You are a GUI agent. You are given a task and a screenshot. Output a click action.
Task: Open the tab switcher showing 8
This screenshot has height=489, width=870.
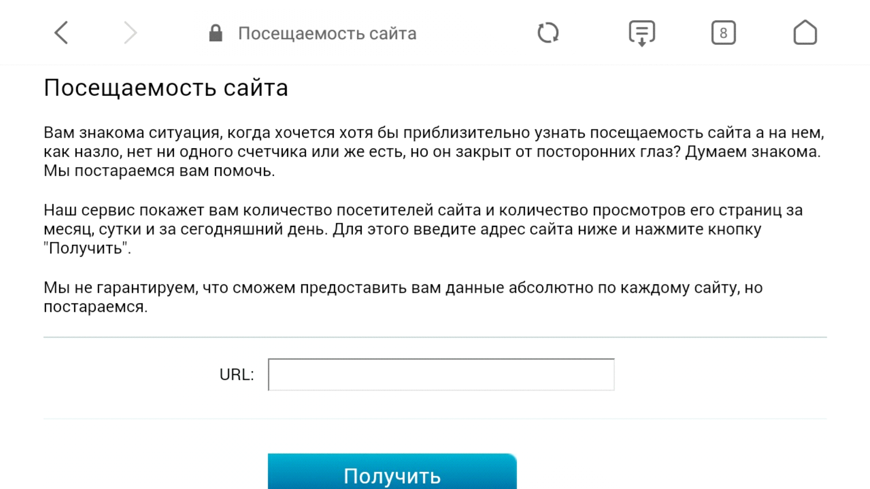(x=723, y=33)
